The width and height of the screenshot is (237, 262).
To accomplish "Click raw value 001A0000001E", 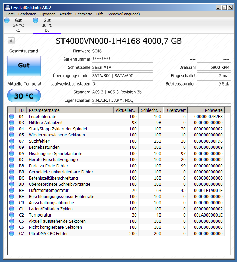I will pos(208,215).
